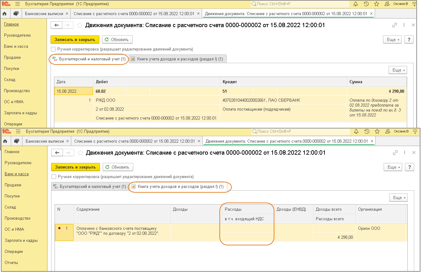Select Книга учета доходов и расходов tab, top window
The width and height of the screenshot is (421, 272).
coord(177,59)
